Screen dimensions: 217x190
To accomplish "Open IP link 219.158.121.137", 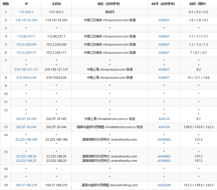I will coord(26,69).
